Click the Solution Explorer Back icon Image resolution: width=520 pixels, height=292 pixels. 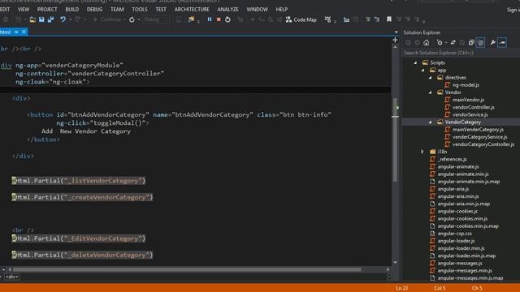pyautogui.click(x=408, y=43)
